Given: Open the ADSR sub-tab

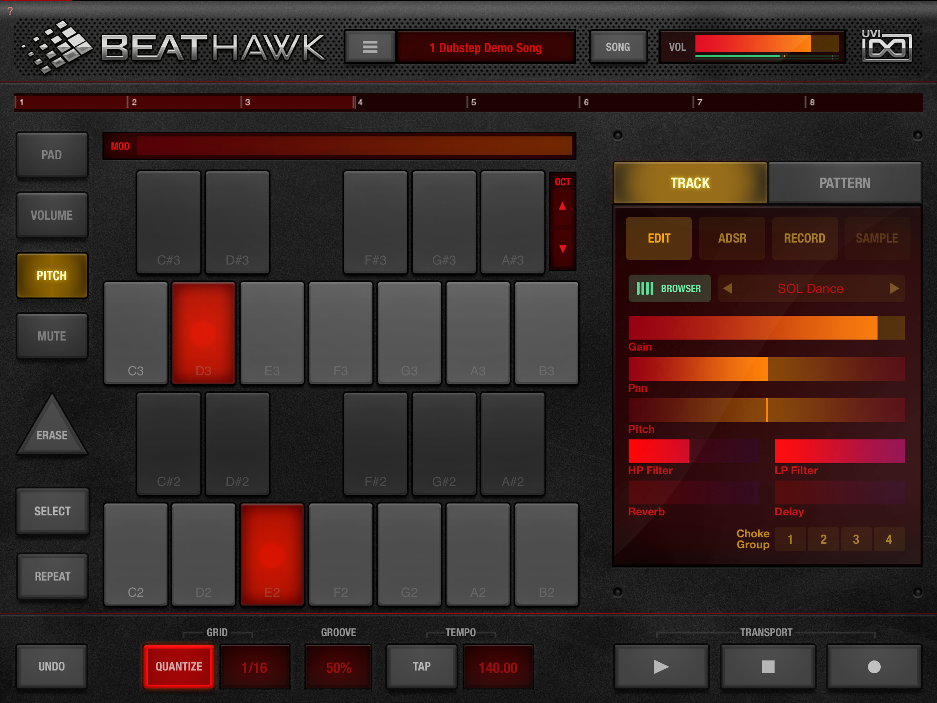Looking at the screenshot, I should click(x=732, y=238).
